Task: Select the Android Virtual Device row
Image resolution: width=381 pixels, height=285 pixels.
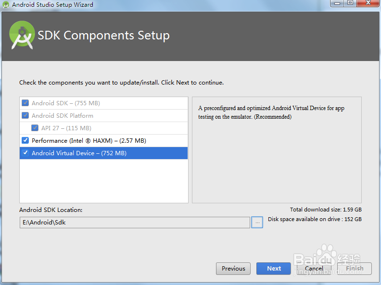Action: click(79, 153)
